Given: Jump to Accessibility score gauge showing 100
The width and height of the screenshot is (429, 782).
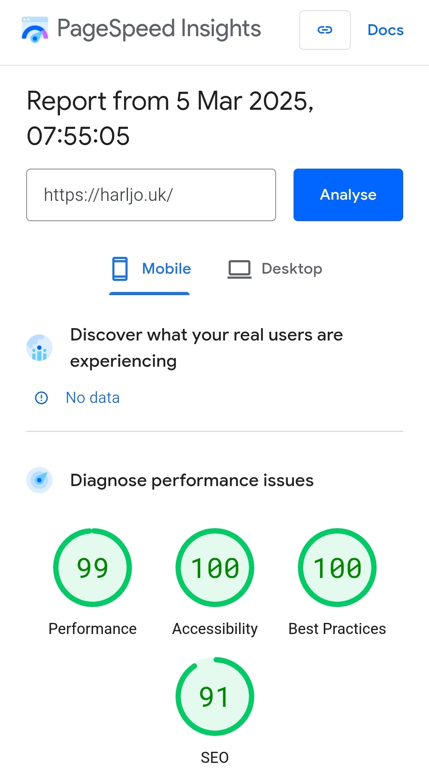Looking at the screenshot, I should (215, 568).
